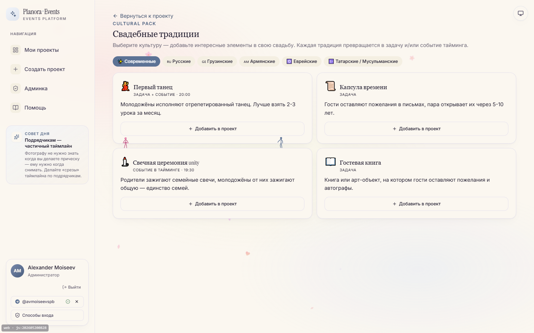Click the monitor display icon top right

521,13
